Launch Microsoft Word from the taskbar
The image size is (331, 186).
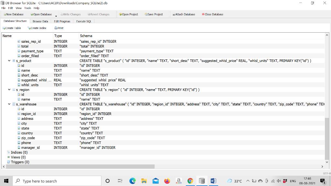[x=213, y=181]
